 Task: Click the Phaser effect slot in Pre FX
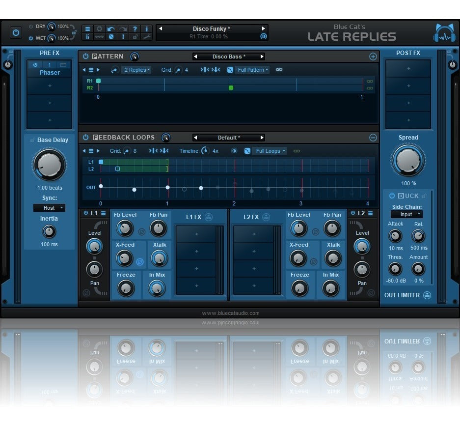coord(50,73)
